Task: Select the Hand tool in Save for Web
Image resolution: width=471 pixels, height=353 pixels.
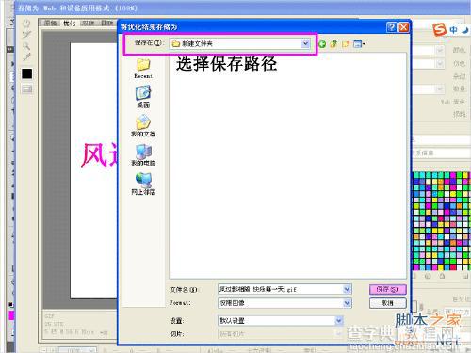Action: (x=26, y=23)
